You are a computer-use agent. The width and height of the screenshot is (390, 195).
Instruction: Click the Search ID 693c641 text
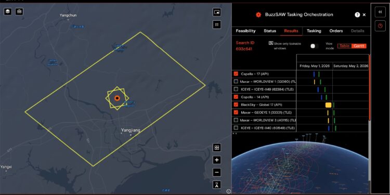pyautogui.click(x=245, y=46)
